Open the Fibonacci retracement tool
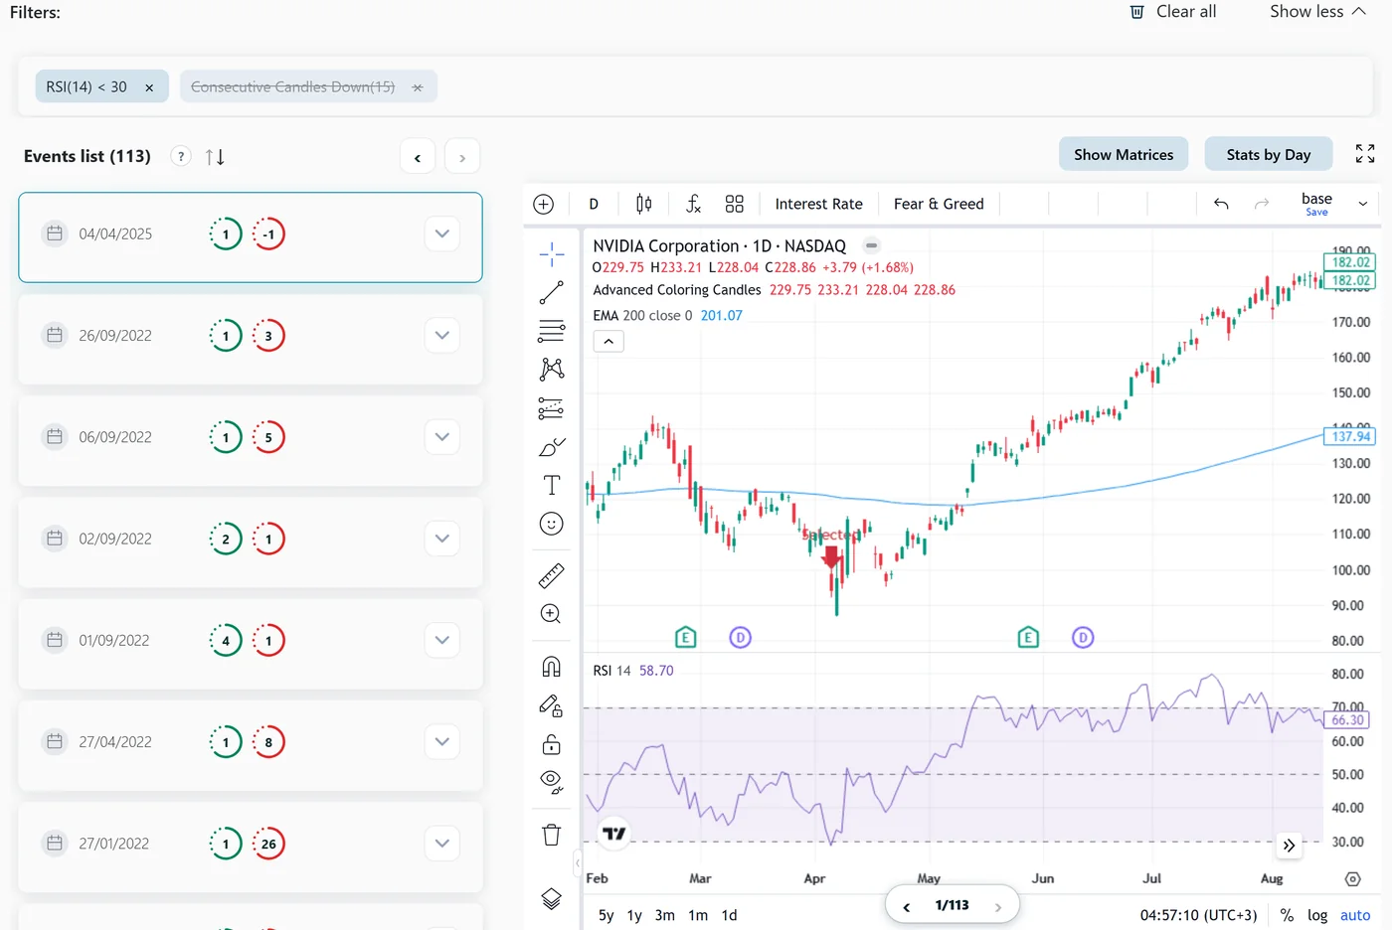Image resolution: width=1392 pixels, height=930 pixels. pos(552,330)
